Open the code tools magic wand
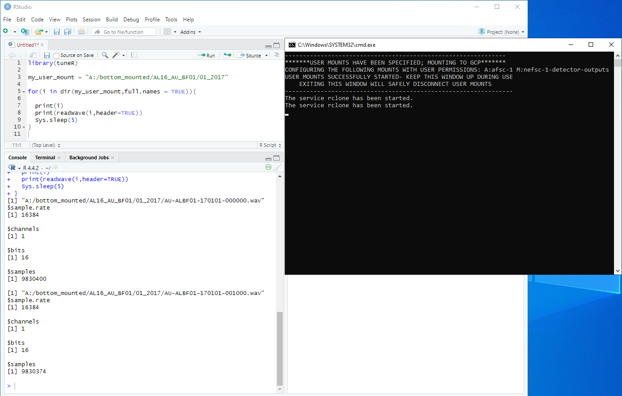Image resolution: width=622 pixels, height=396 pixels. click(116, 55)
